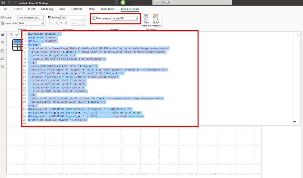The width and height of the screenshot is (303, 178).
Task: Open the Optimize ribbon tab
Action: pyautogui.click(x=77, y=9)
